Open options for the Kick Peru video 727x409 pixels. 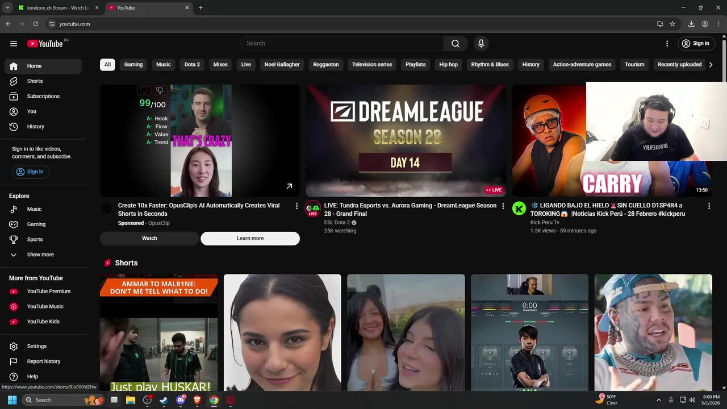pyautogui.click(x=709, y=206)
